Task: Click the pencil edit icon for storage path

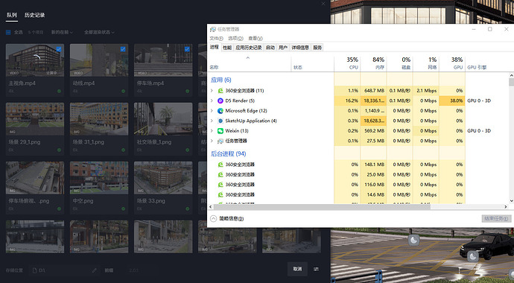Action: [x=95, y=270]
